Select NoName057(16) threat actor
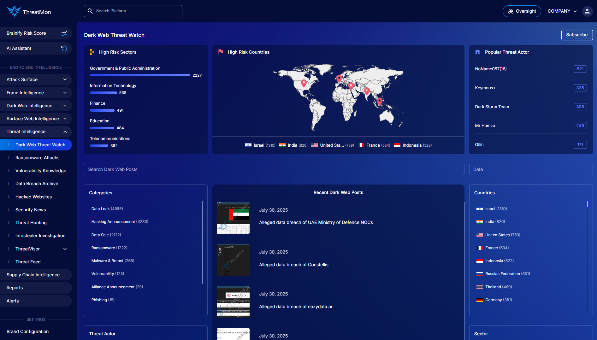Viewport: 597px width, 340px height. coord(491,69)
